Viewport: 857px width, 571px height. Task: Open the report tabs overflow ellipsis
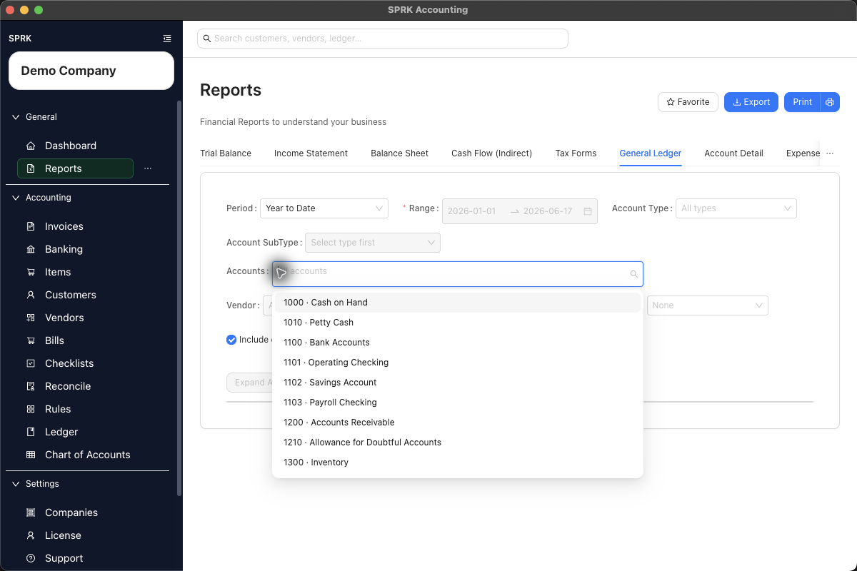coord(830,153)
